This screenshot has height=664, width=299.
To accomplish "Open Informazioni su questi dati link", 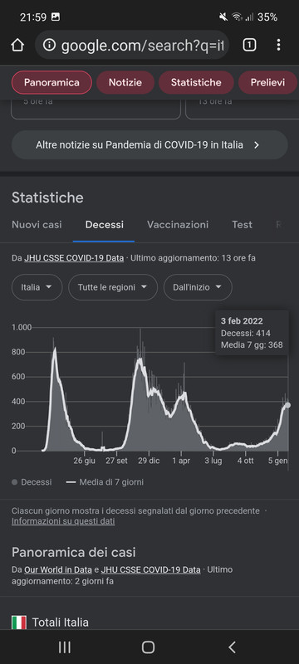I will click(x=63, y=521).
